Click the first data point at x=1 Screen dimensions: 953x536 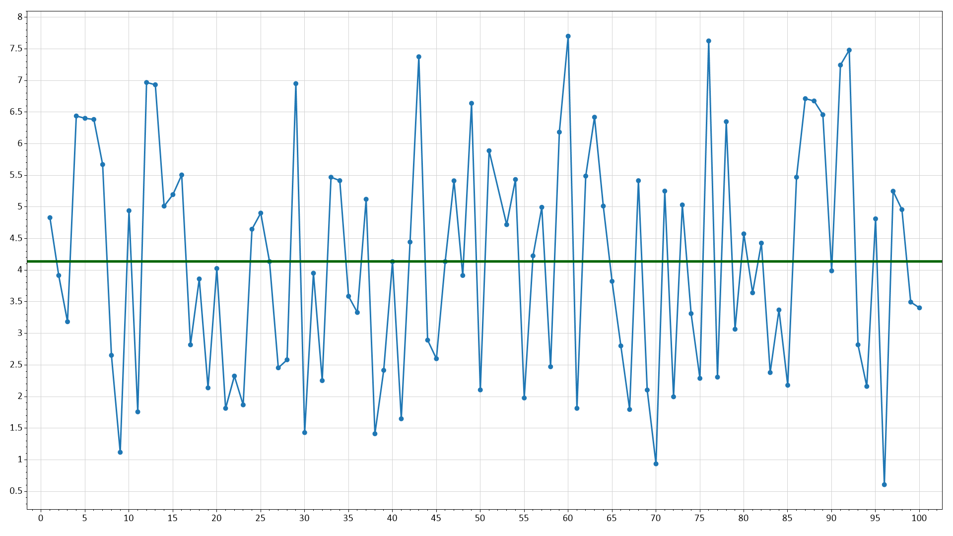click(50, 217)
